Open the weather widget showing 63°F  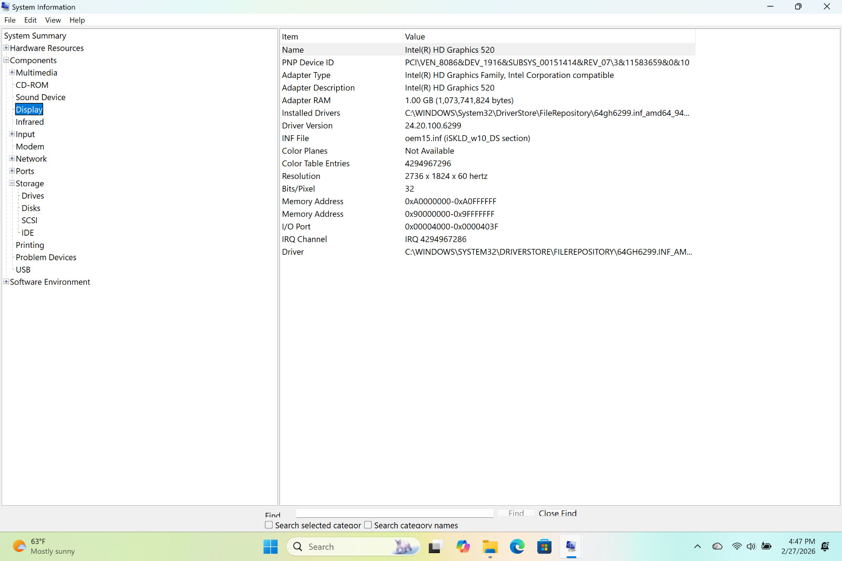coord(44,547)
